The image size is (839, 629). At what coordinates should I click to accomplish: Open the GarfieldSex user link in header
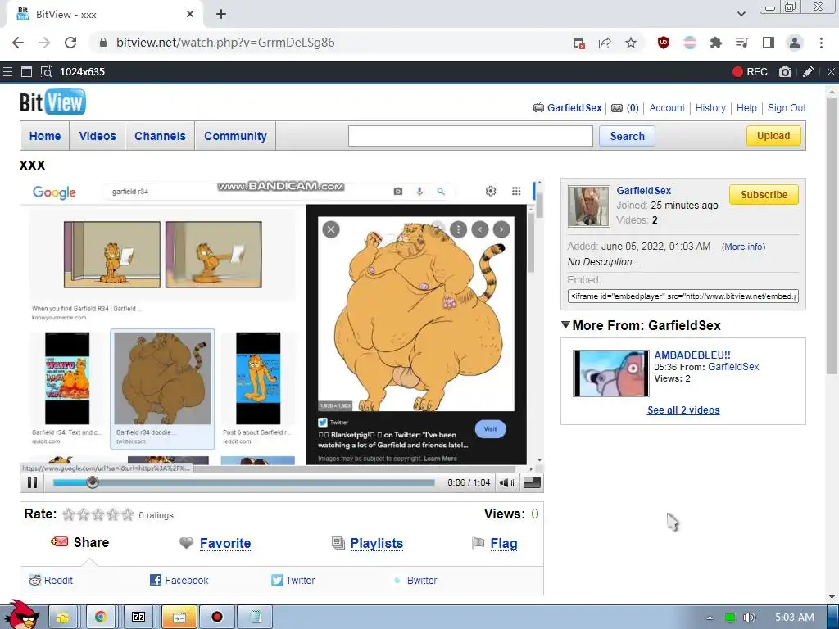[x=574, y=108]
